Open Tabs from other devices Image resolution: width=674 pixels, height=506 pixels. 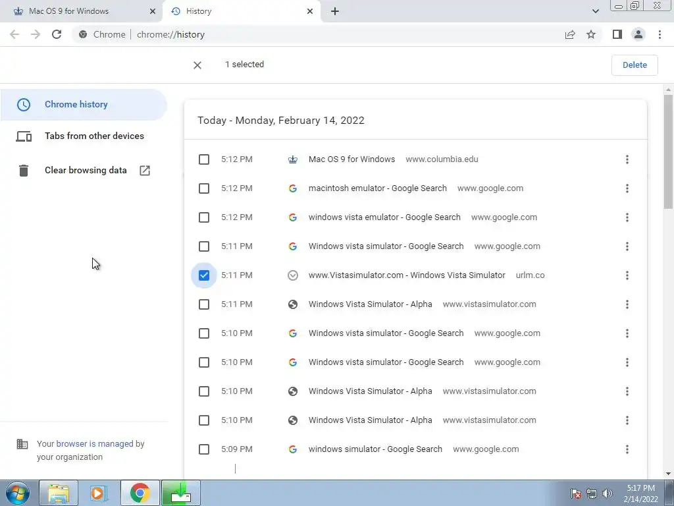84,136
